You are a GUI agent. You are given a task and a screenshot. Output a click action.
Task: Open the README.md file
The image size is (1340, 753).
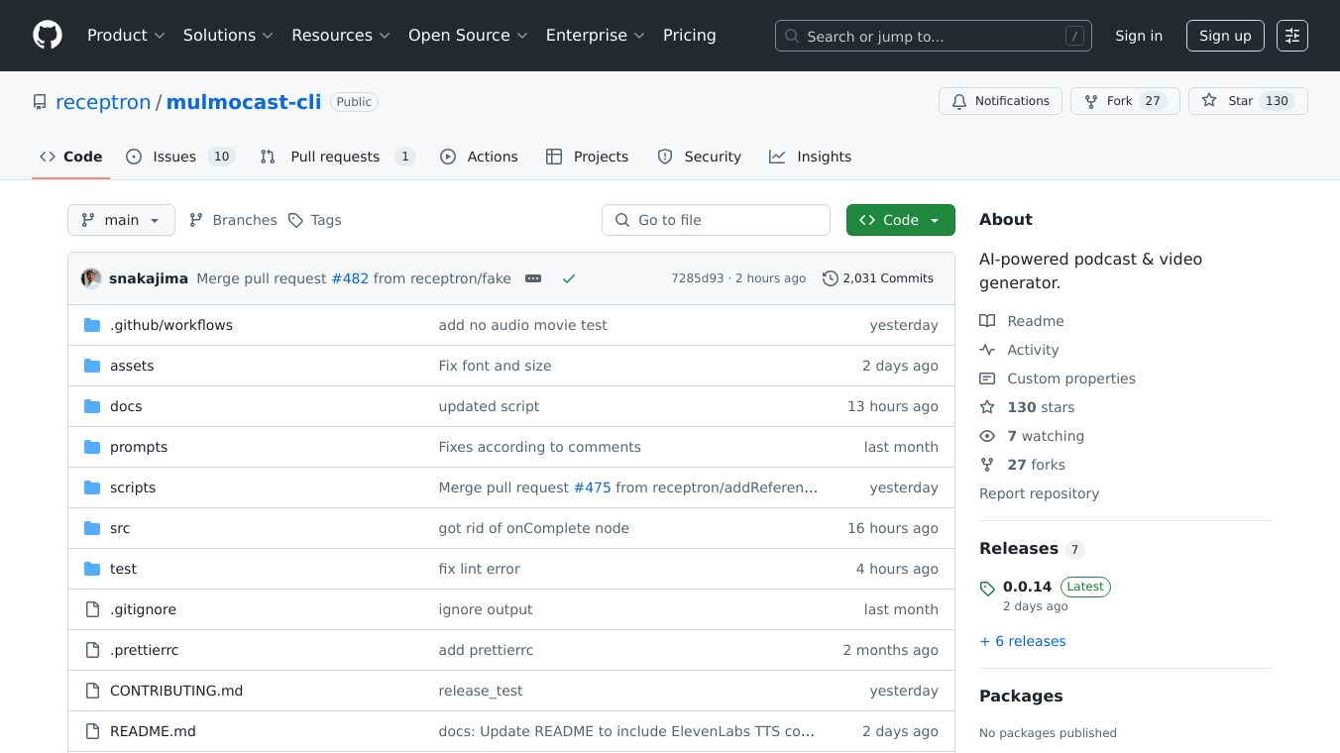pos(153,731)
